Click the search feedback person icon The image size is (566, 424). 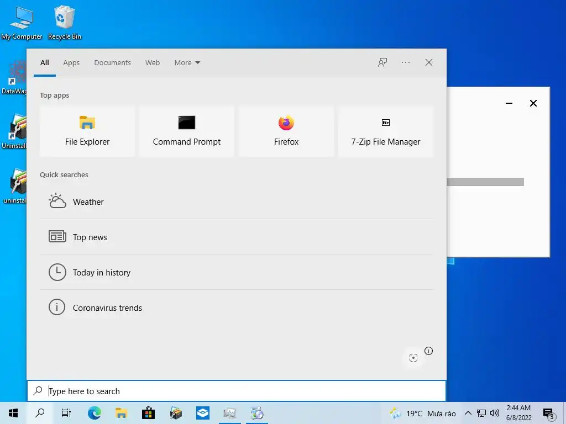(x=382, y=63)
